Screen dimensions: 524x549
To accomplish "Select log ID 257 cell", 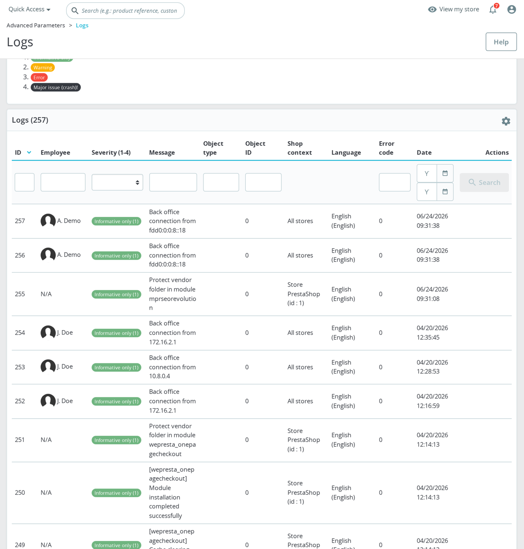I will [20, 221].
